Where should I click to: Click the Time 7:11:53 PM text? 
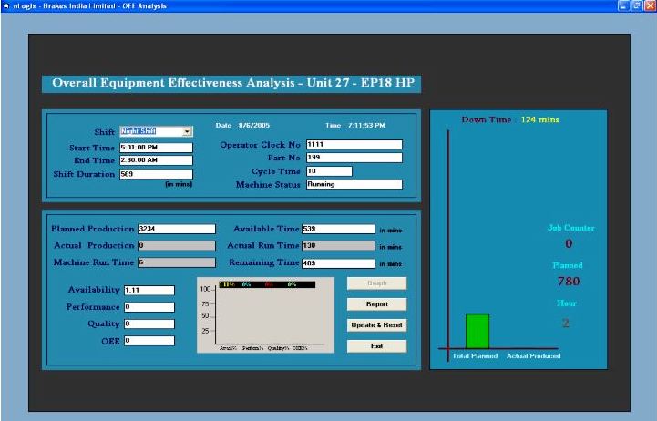pyautogui.click(x=354, y=125)
